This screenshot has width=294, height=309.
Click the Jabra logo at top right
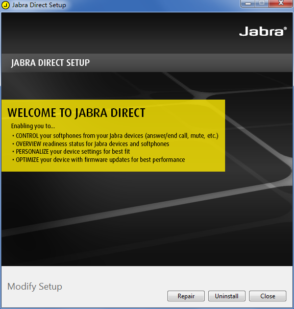[x=263, y=31]
